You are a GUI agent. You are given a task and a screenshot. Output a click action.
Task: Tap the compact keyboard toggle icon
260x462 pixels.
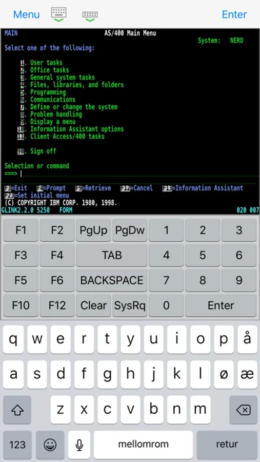pos(90,16)
